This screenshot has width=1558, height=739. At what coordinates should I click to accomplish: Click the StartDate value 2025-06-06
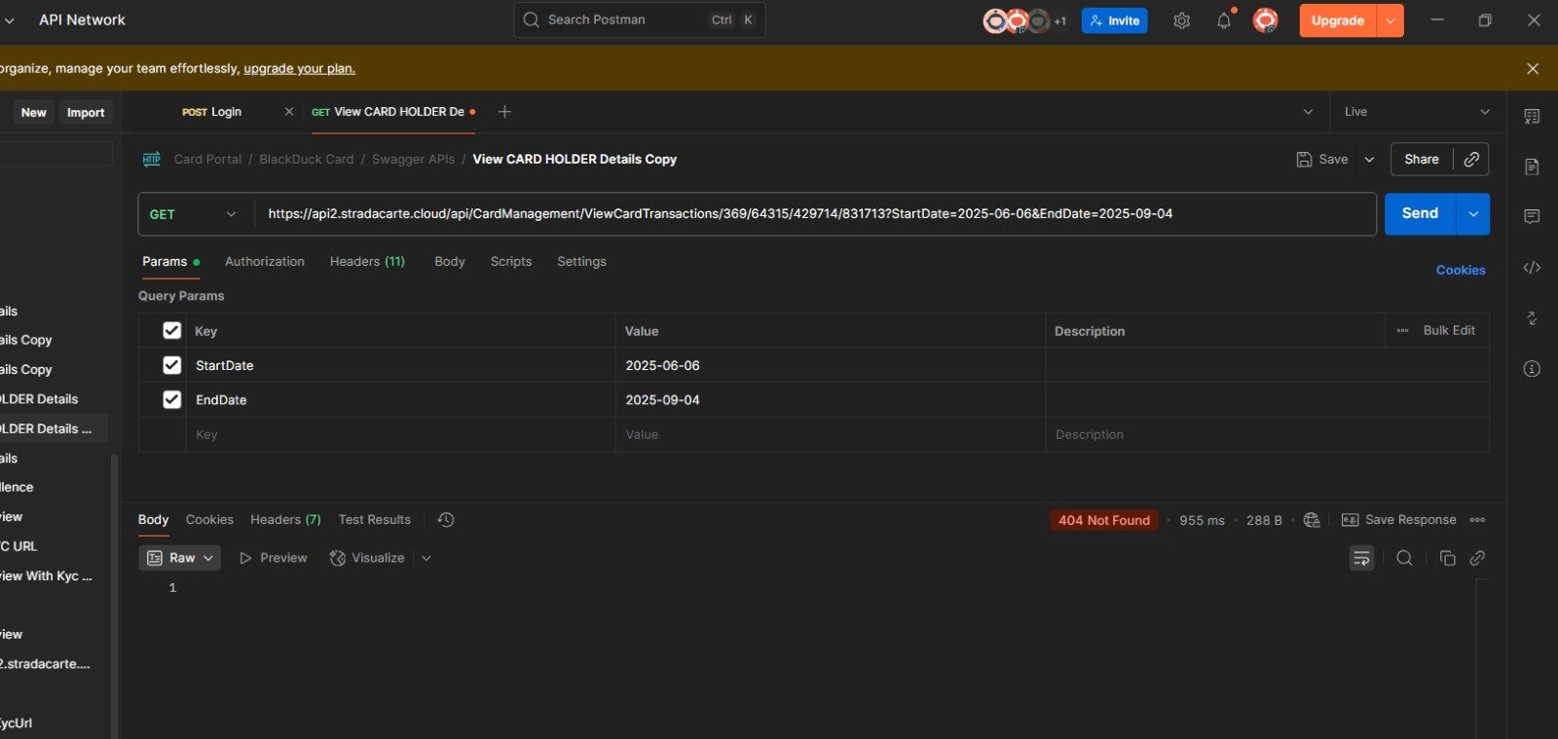662,365
